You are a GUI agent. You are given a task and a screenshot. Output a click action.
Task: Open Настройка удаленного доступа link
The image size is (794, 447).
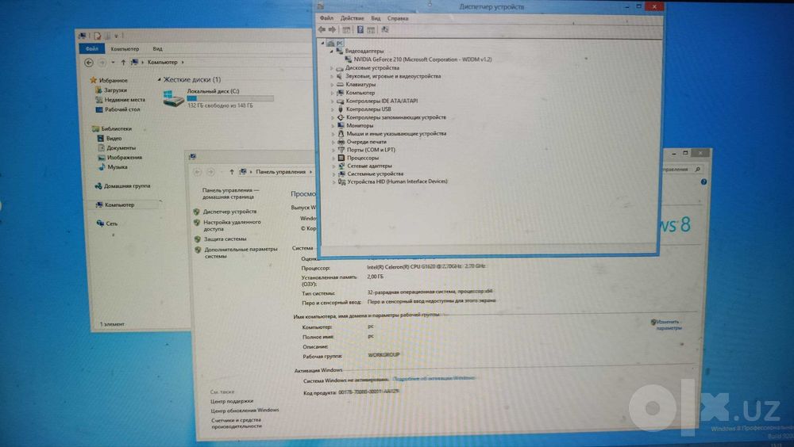(x=232, y=226)
